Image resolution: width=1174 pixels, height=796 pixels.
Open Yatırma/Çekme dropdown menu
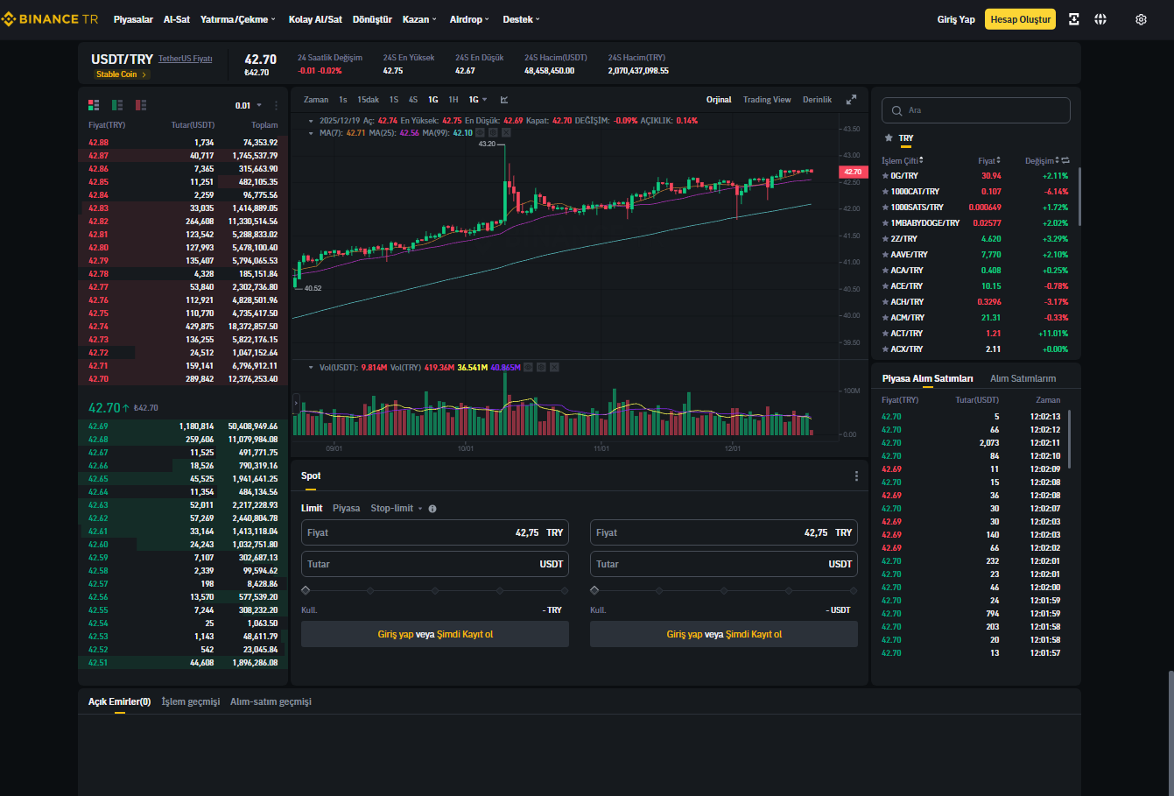tap(237, 19)
